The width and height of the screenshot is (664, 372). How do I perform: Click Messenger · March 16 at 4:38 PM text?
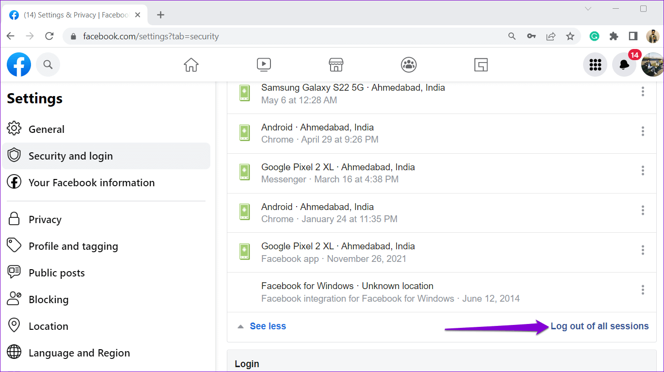point(330,179)
